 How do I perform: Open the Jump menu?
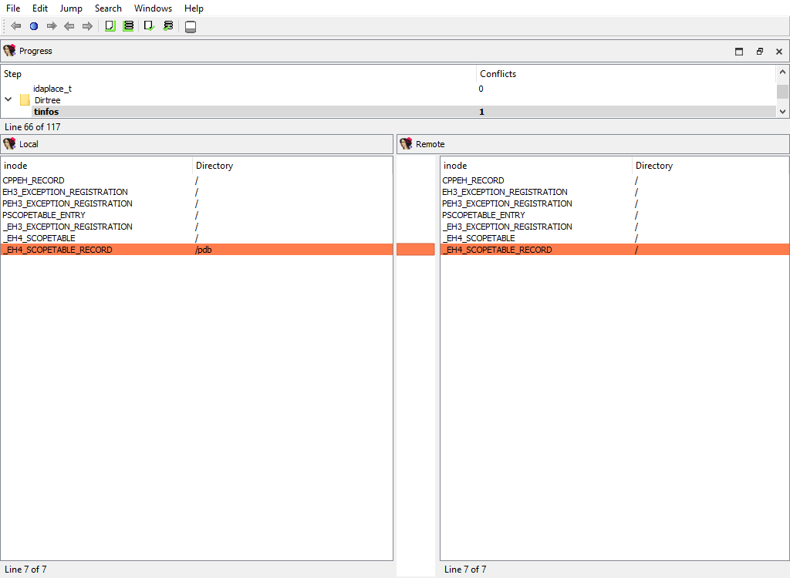[71, 8]
